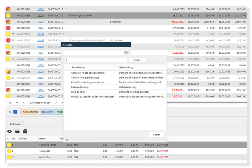This screenshot has width=252, height=168.
Task: Open customer link 10026 in AU-202507/1 row
Action: (x=41, y=9)
